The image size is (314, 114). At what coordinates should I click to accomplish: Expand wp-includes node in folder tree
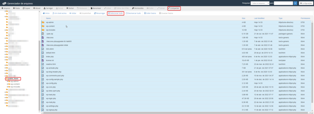point(7,87)
